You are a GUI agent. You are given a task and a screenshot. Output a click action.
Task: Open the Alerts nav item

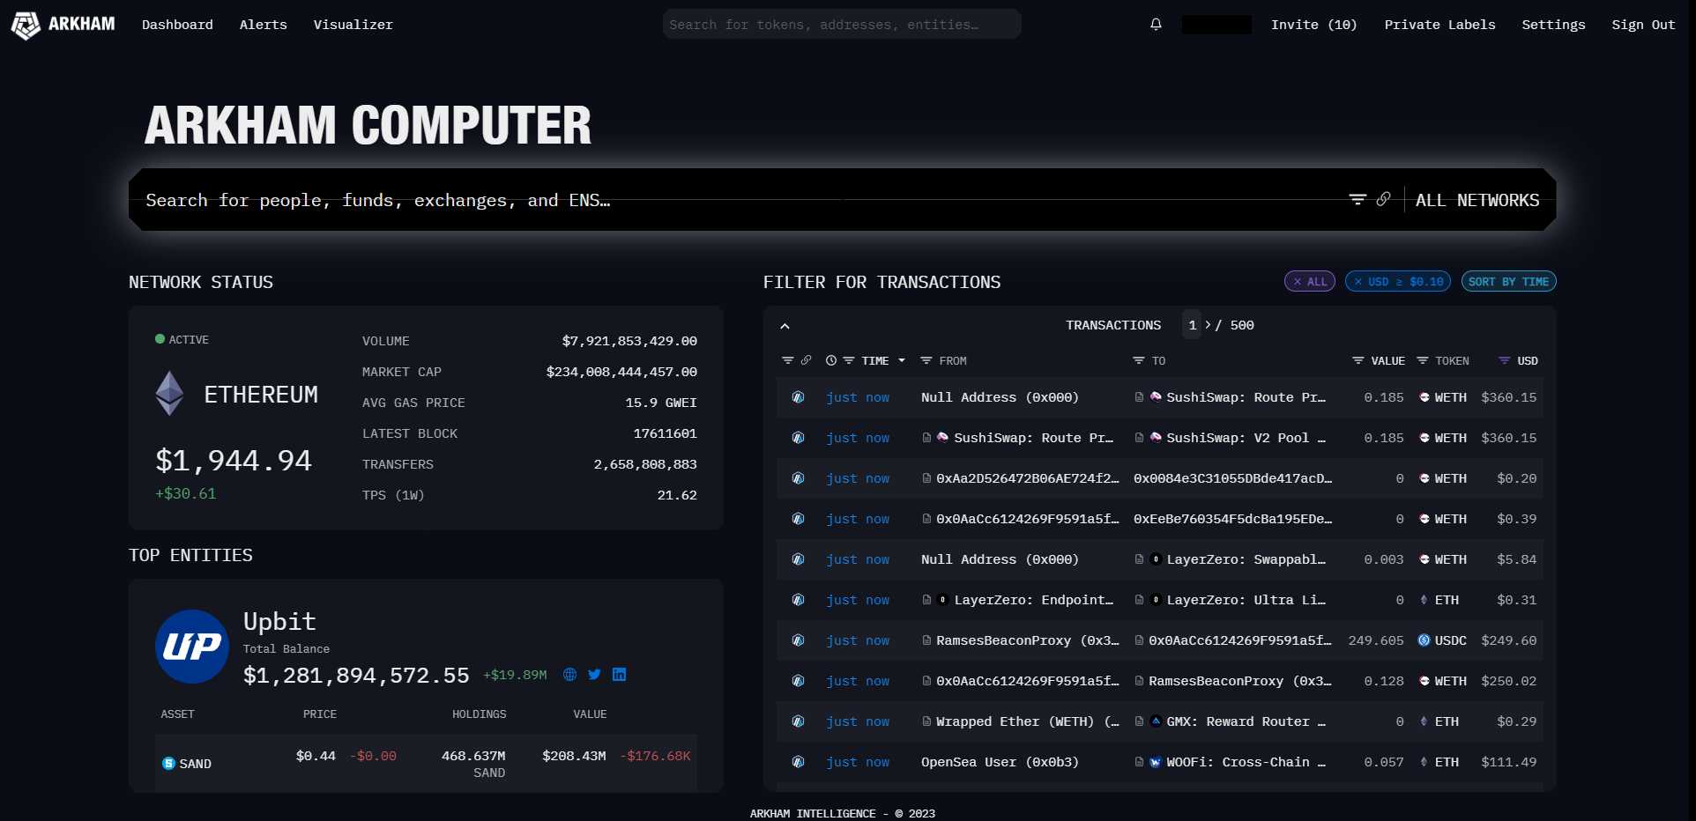(x=264, y=25)
